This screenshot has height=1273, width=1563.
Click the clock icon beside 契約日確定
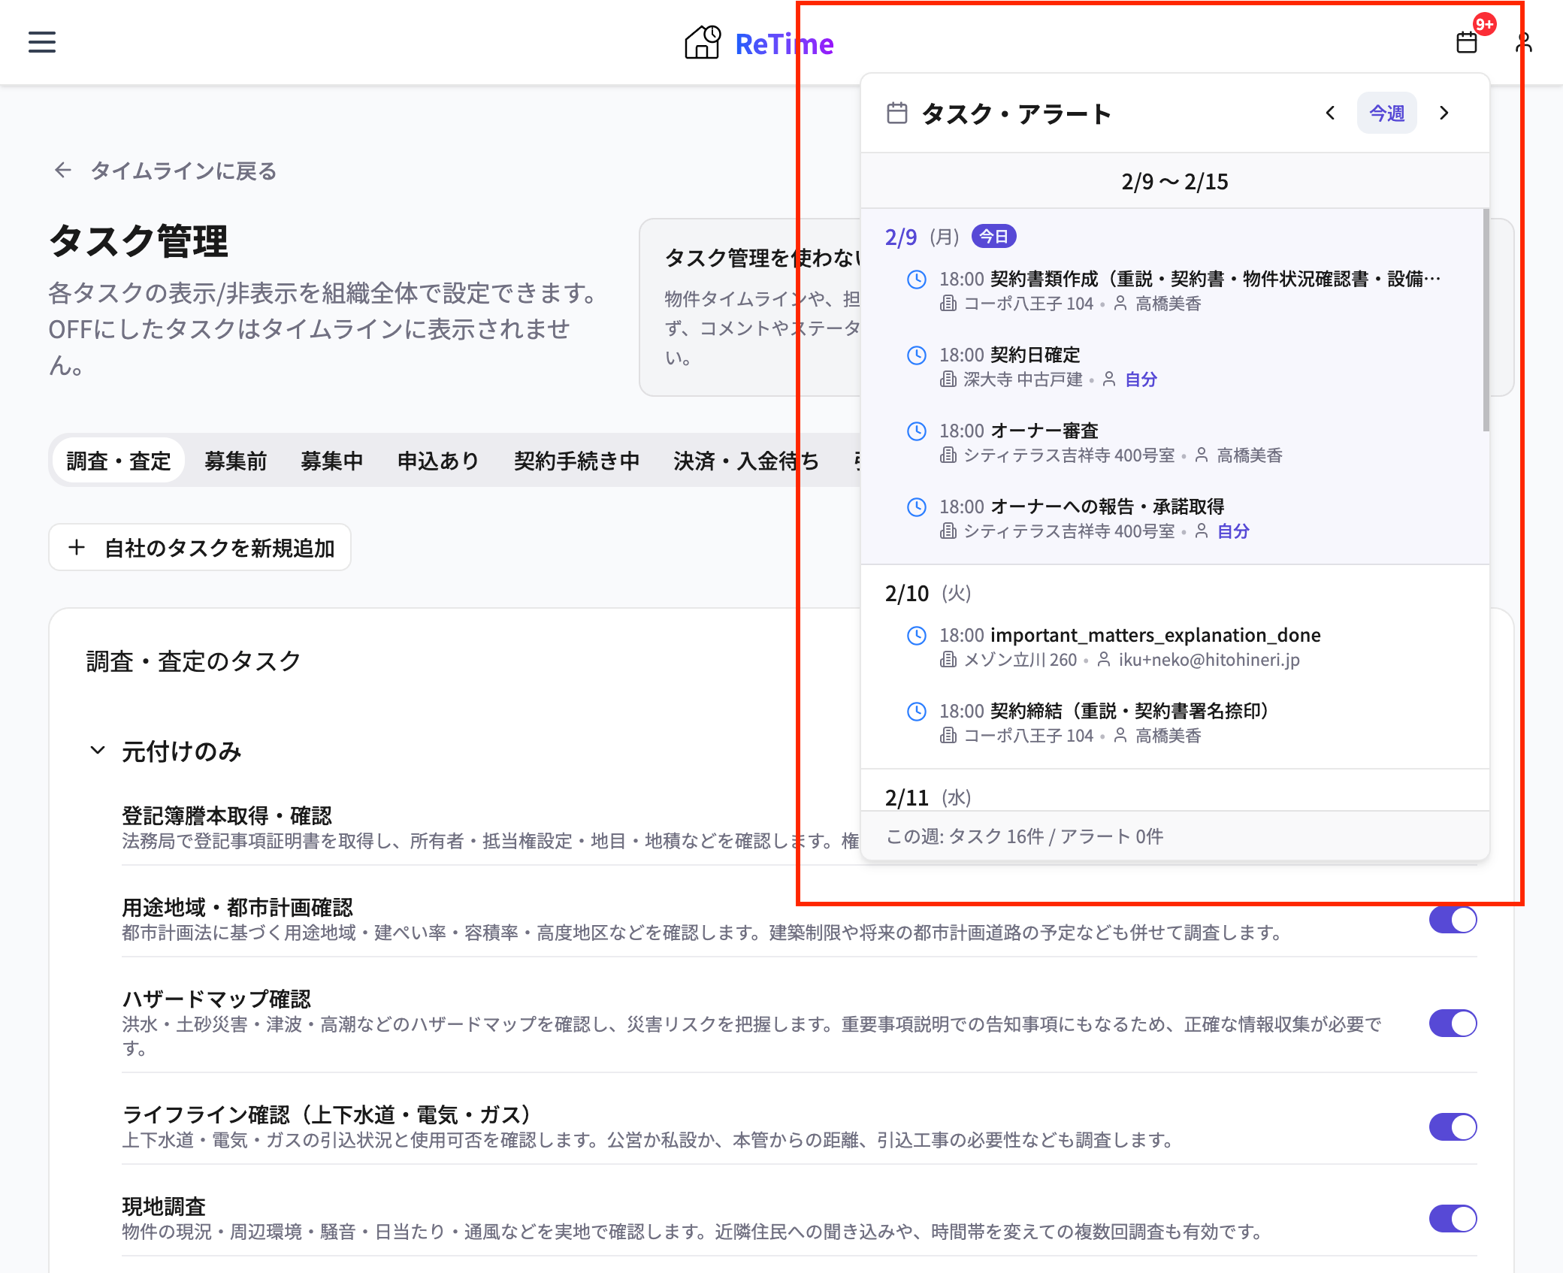pyautogui.click(x=917, y=355)
